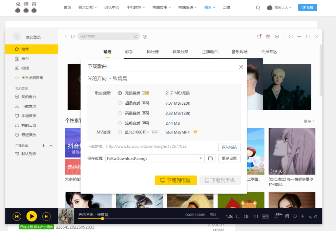
Task: Open the playlist queue showing 21
Action: click(313, 217)
